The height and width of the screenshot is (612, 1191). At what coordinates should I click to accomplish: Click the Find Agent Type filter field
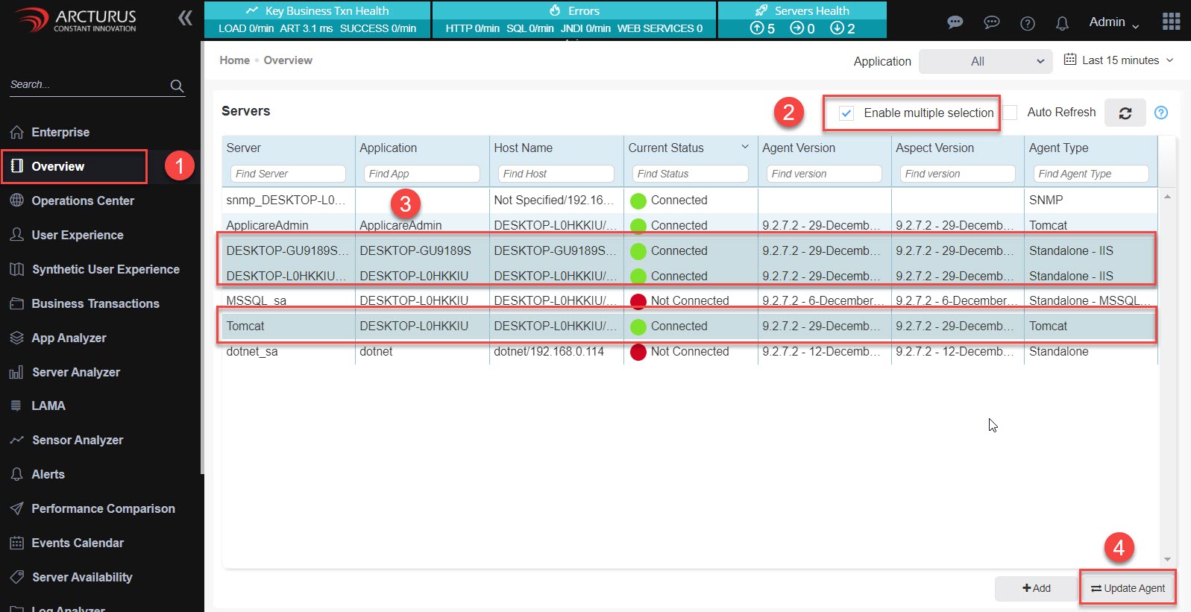point(1092,174)
